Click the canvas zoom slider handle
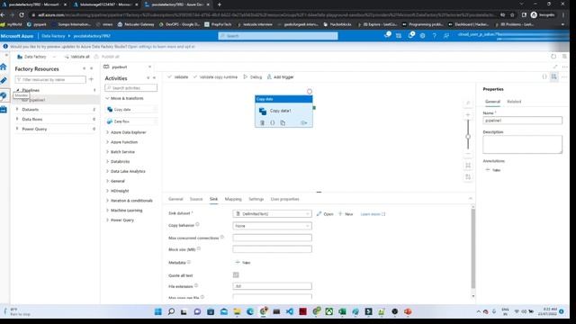 (468, 137)
